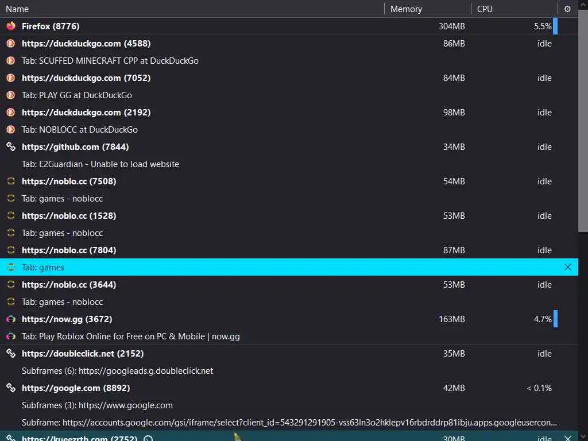Click Tab: games - noblocc under noblo.cc (7508)
Screen dimensions: 588x441
(289, 198)
